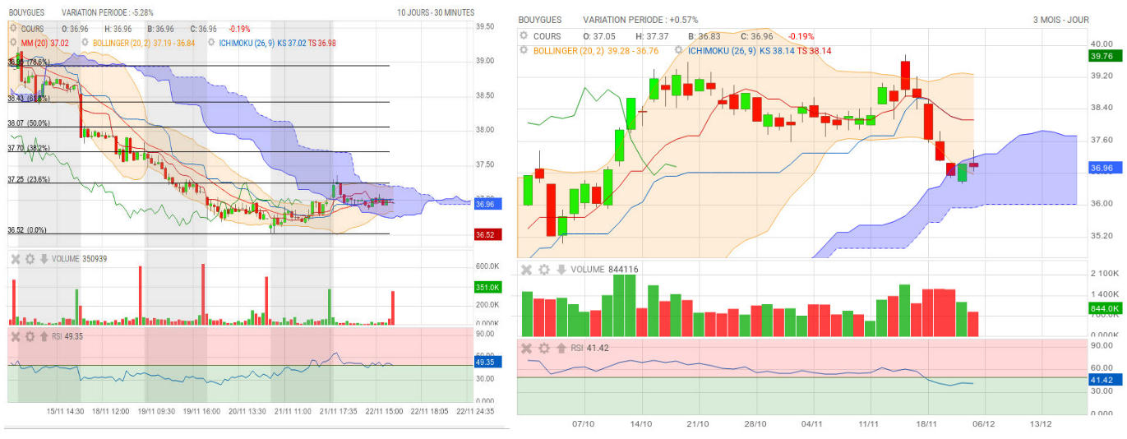Click the 21/11 17:35 time axis label
Image resolution: width=1127 pixels, height=439 pixels.
tap(338, 411)
